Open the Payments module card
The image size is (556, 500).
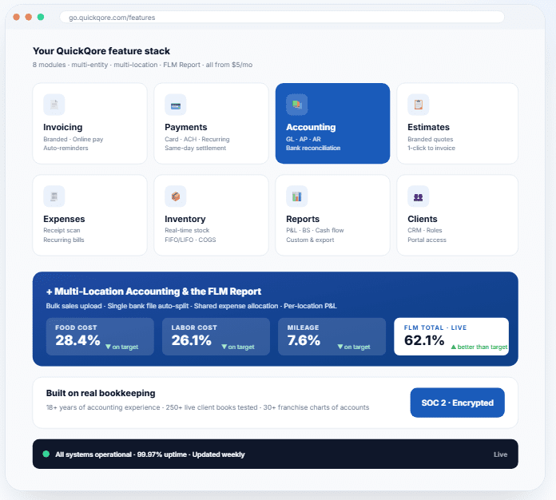click(212, 124)
